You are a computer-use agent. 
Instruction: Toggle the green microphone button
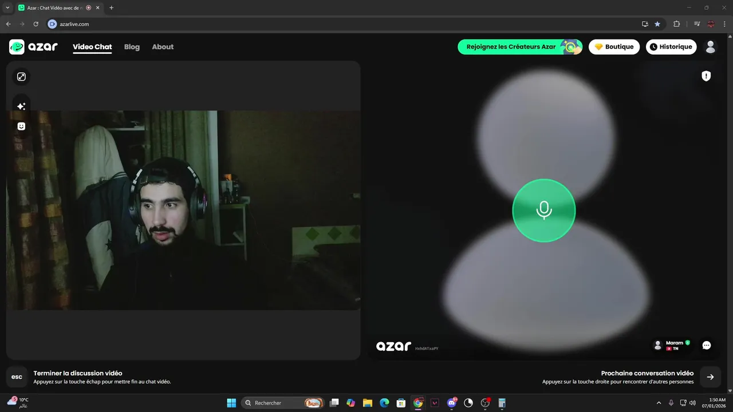(543, 211)
